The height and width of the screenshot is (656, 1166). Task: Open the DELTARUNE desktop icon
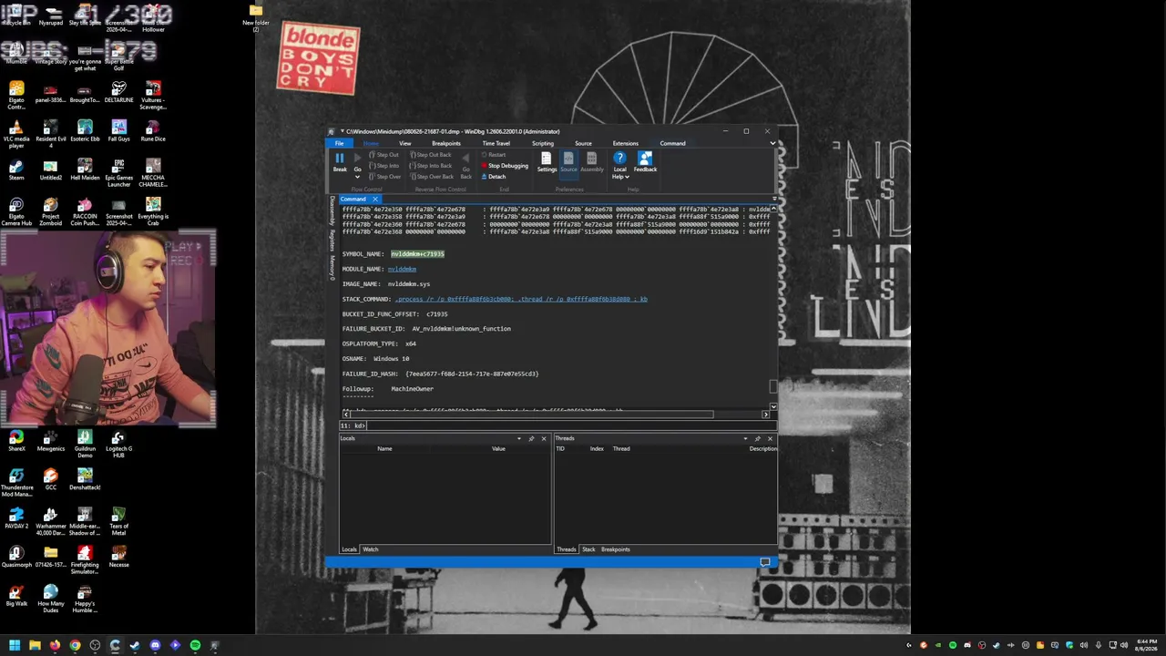(118, 92)
